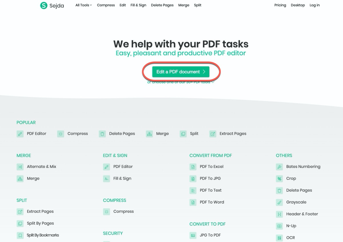Open the JPG To PDF link
The width and height of the screenshot is (343, 242).
tap(210, 235)
